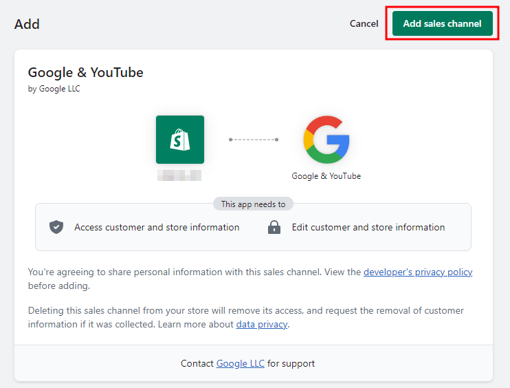Screen dimensions: 510x388
Task: Click the Add sales channel button
Action: tap(443, 23)
